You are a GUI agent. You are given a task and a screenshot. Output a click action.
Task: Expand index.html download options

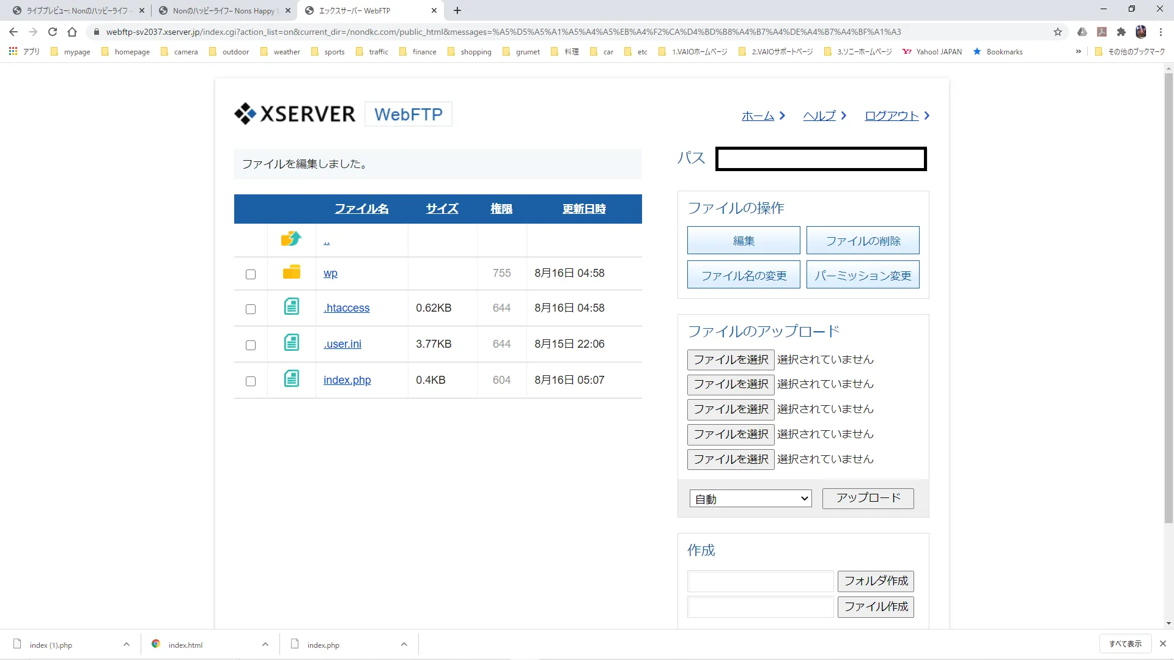tap(265, 644)
